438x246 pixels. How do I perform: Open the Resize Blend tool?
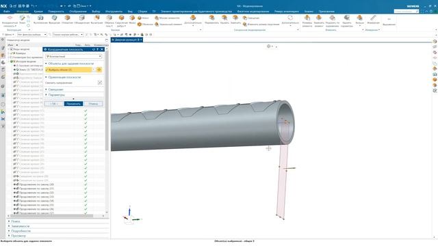tap(261, 25)
